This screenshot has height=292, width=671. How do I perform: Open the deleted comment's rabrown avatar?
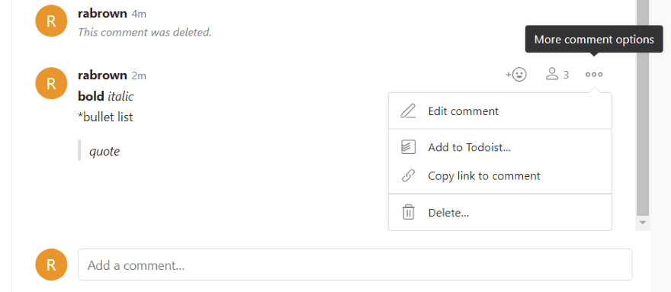pyautogui.click(x=51, y=21)
